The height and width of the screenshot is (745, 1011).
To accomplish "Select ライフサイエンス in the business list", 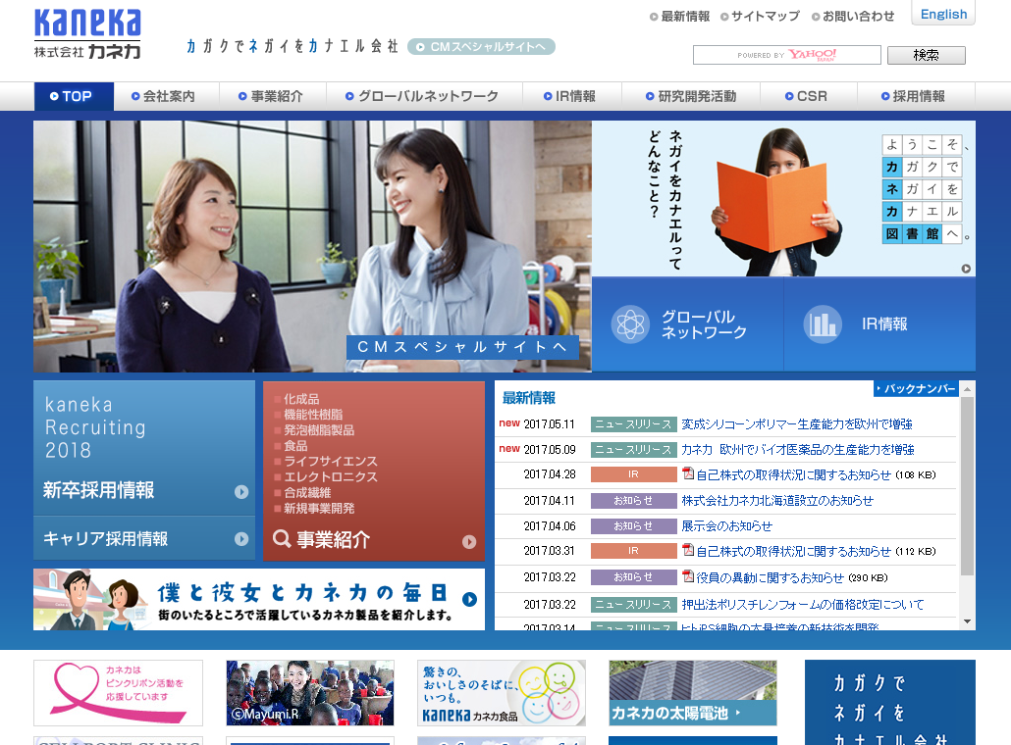I will pos(330,462).
